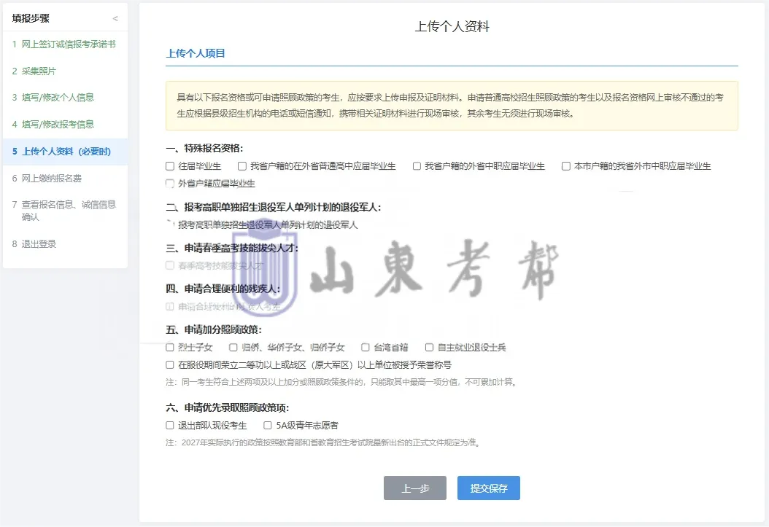Click the 一、特殊报名资格 heading
Screen dimensions: 769x527
tap(204, 149)
